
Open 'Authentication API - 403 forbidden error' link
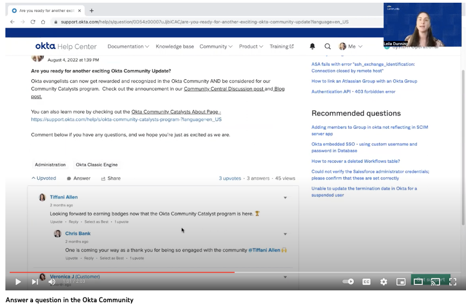pyautogui.click(x=353, y=92)
